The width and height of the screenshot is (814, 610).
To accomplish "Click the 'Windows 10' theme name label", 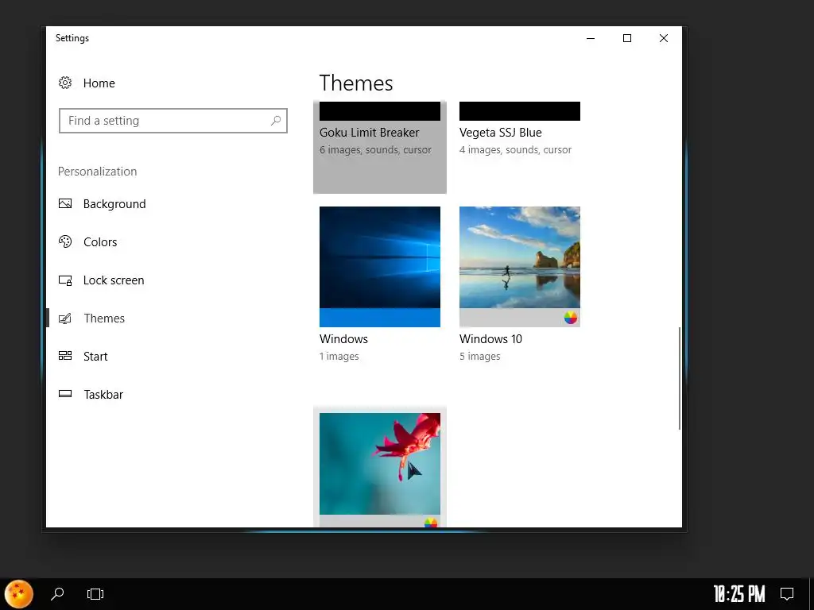I will 490,338.
